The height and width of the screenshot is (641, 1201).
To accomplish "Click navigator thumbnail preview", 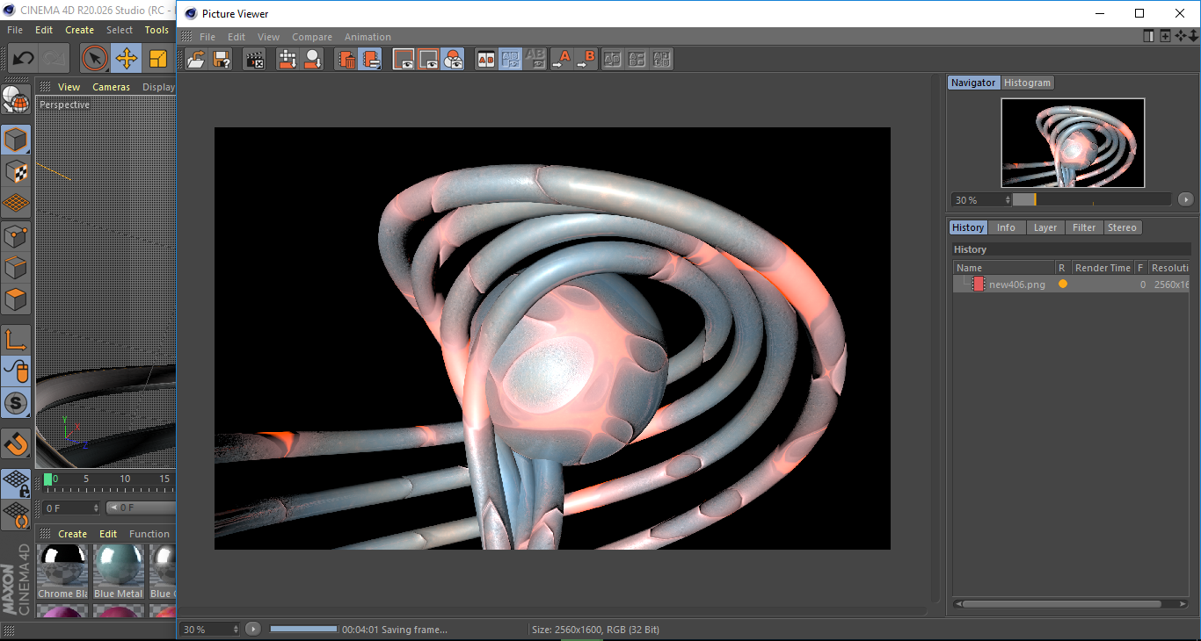I will (x=1073, y=142).
